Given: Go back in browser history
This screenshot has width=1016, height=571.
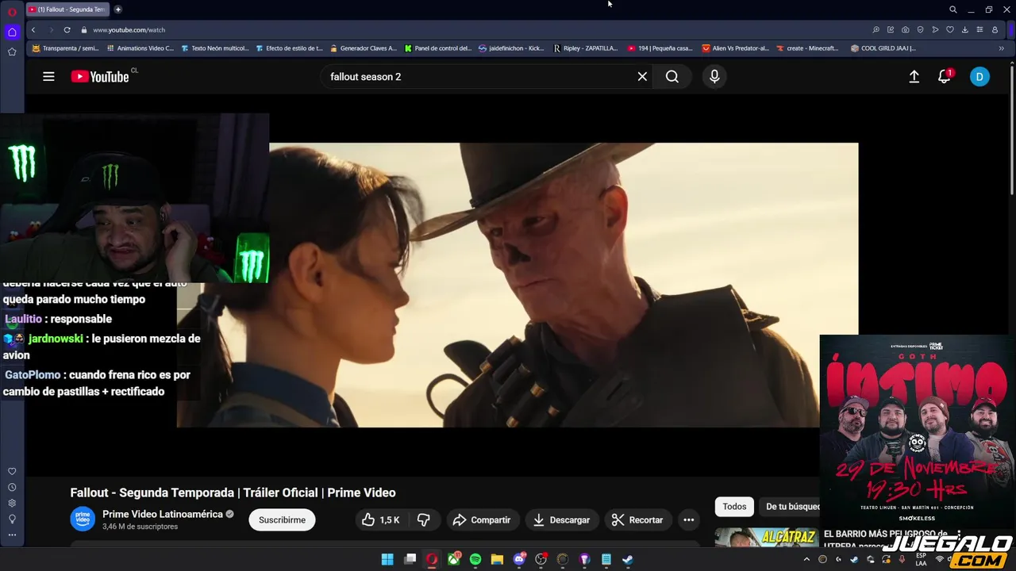Looking at the screenshot, I should [x=33, y=29].
